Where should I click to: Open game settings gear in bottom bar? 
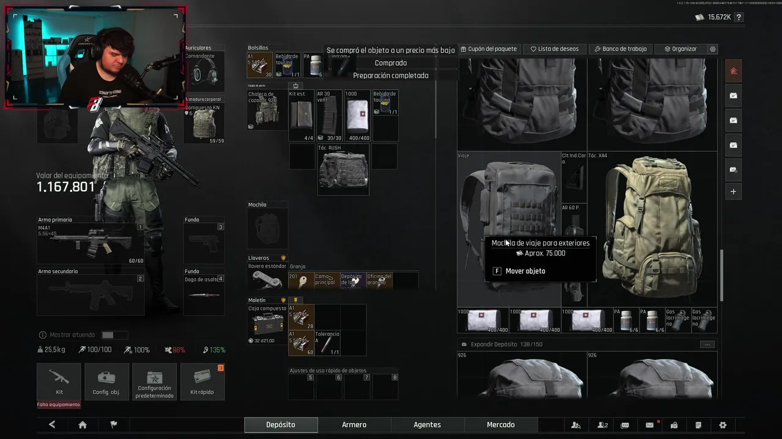click(x=723, y=425)
